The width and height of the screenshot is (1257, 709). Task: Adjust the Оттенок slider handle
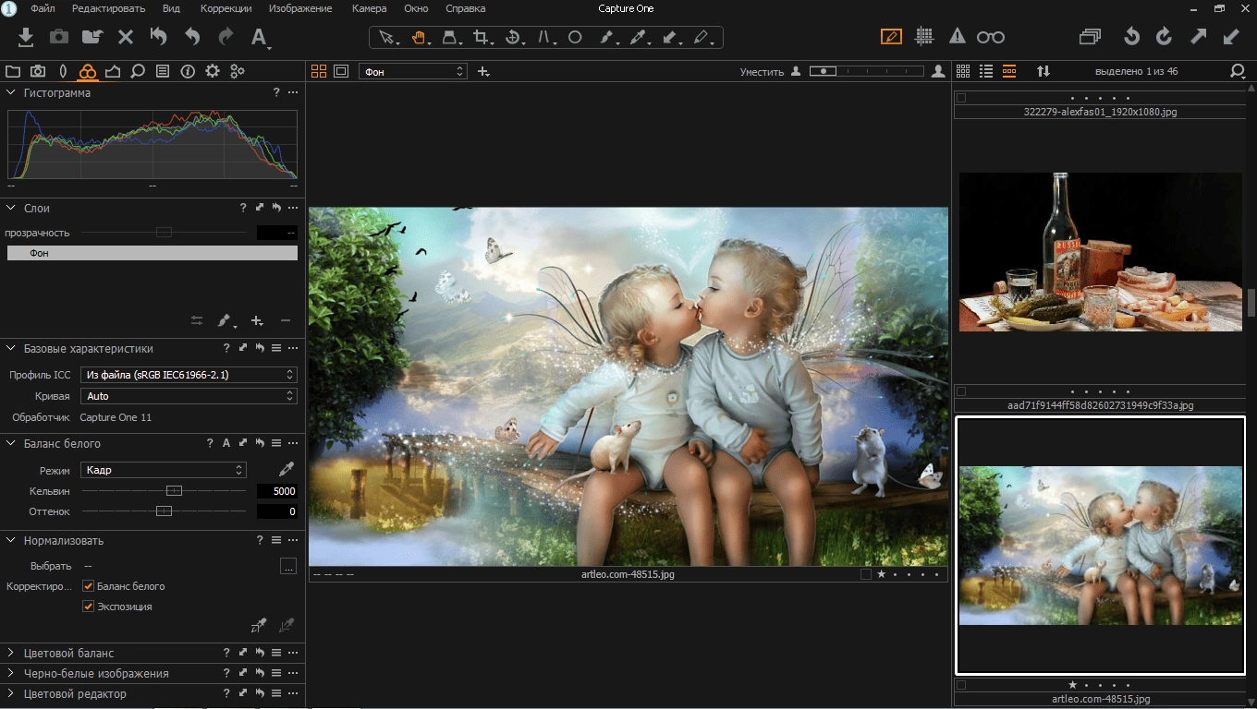[x=164, y=511]
